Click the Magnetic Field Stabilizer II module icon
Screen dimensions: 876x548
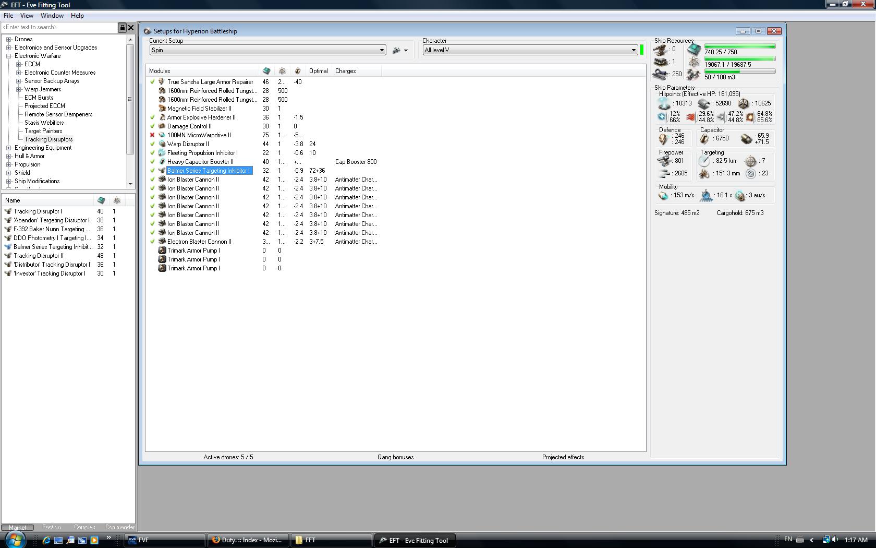[x=162, y=109]
